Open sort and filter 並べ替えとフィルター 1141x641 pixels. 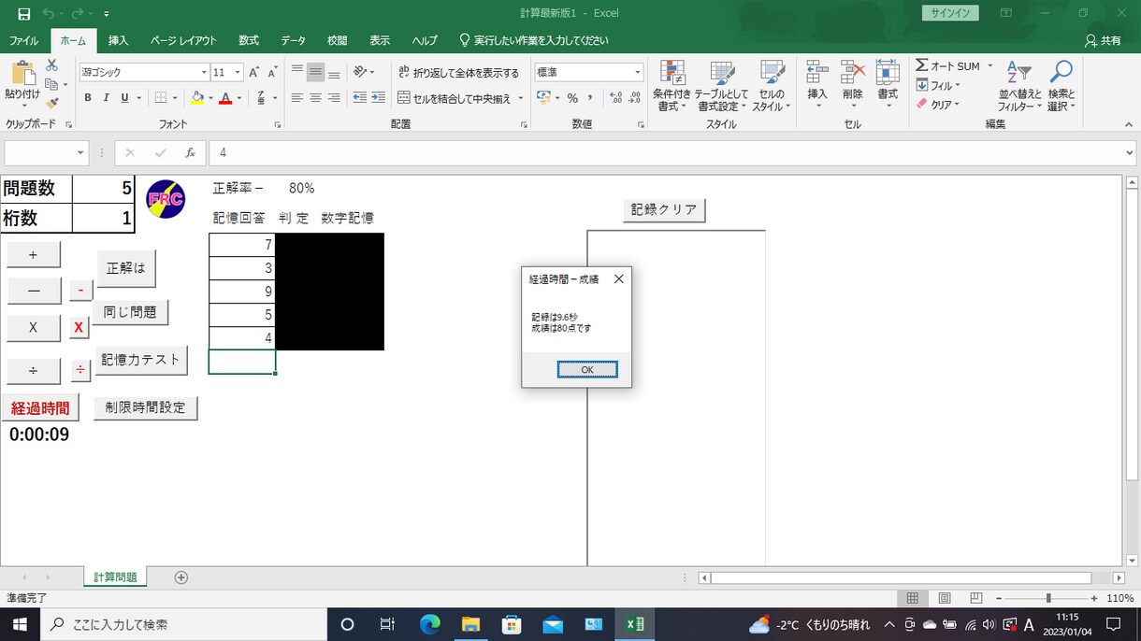(x=1018, y=86)
